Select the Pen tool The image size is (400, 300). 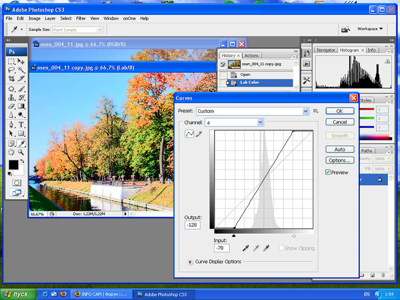pos(11,124)
